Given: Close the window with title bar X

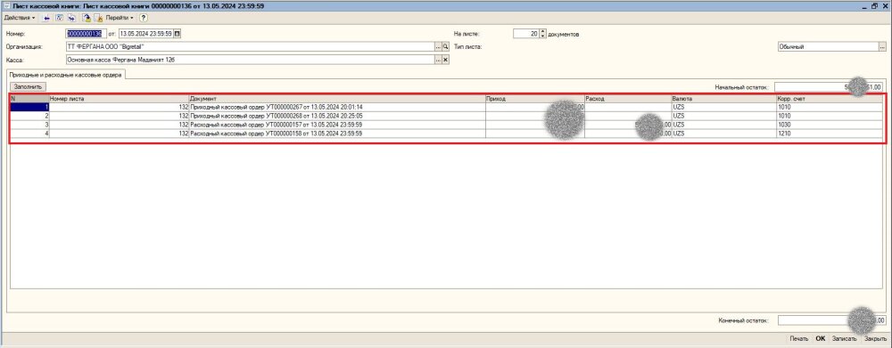Looking at the screenshot, I should pyautogui.click(x=885, y=5).
